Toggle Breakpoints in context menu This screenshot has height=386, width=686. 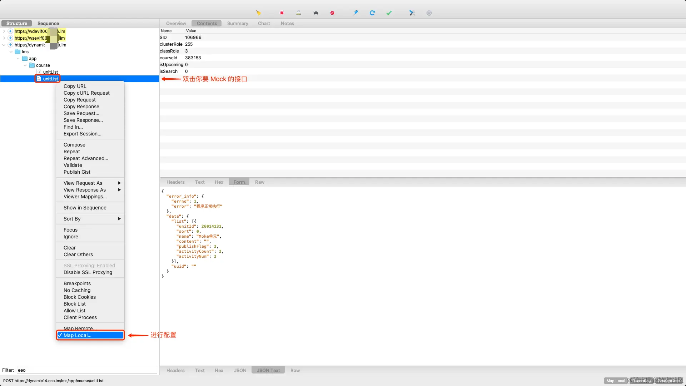[90, 283]
